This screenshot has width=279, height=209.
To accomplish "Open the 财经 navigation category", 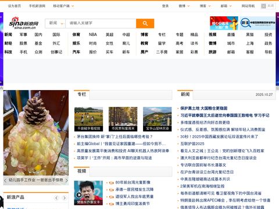I will pos(8,44).
